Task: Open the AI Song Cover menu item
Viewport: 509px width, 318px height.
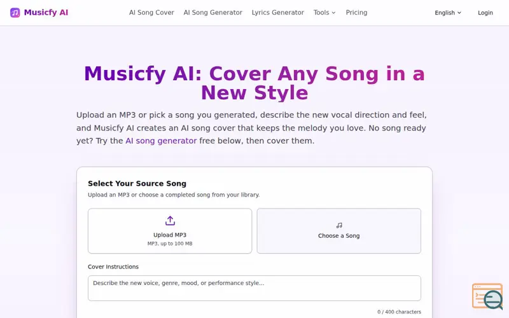Action: [151, 13]
